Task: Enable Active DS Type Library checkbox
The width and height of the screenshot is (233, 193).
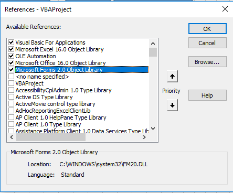Action: click(x=12, y=97)
